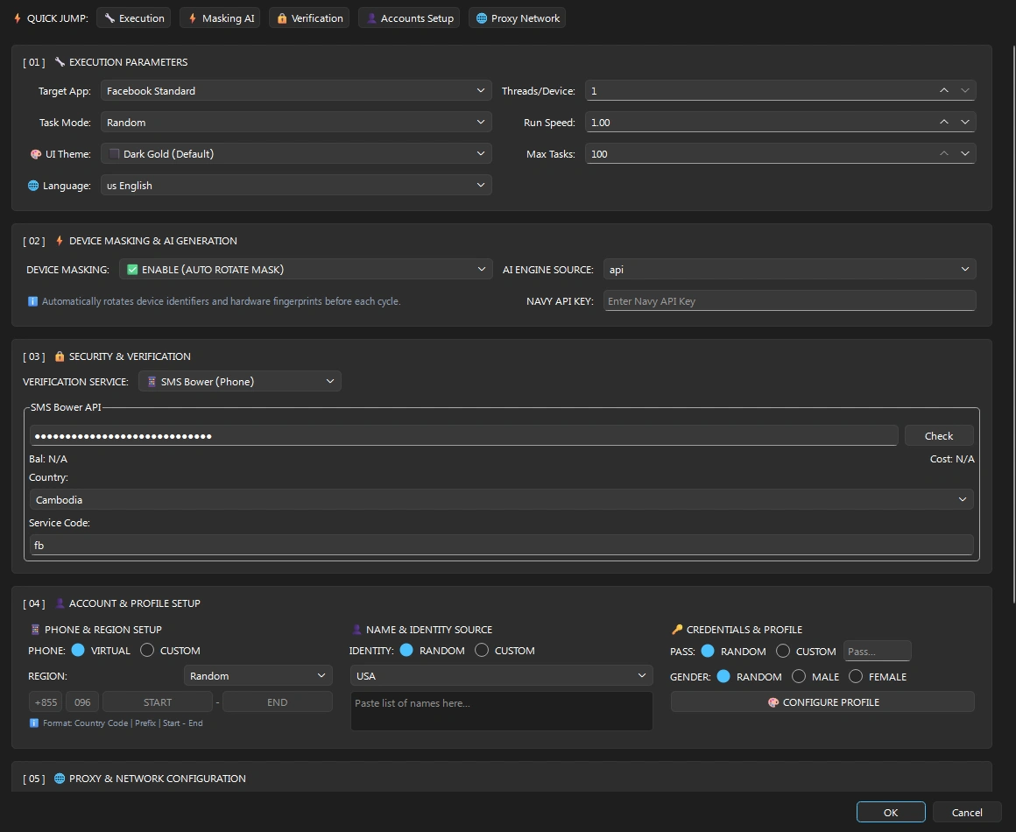Screen dimensions: 1016x832
Task: Click Cancel to discard settings
Action: pos(967,812)
